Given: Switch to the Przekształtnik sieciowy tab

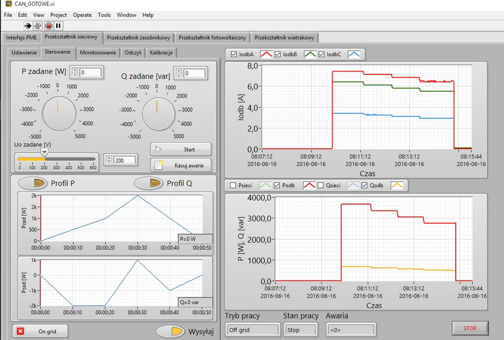Looking at the screenshot, I should 71,37.
